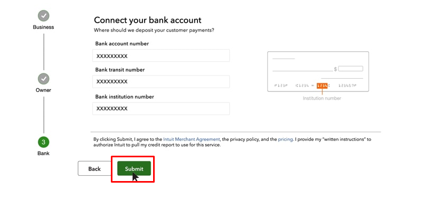Submit the bank account form
The height and width of the screenshot is (199, 444).
[x=134, y=169]
